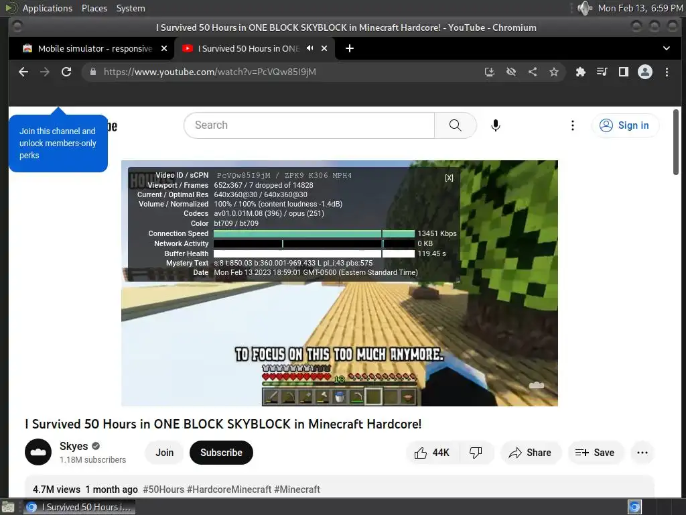Search with your voice microphone icon

495,125
